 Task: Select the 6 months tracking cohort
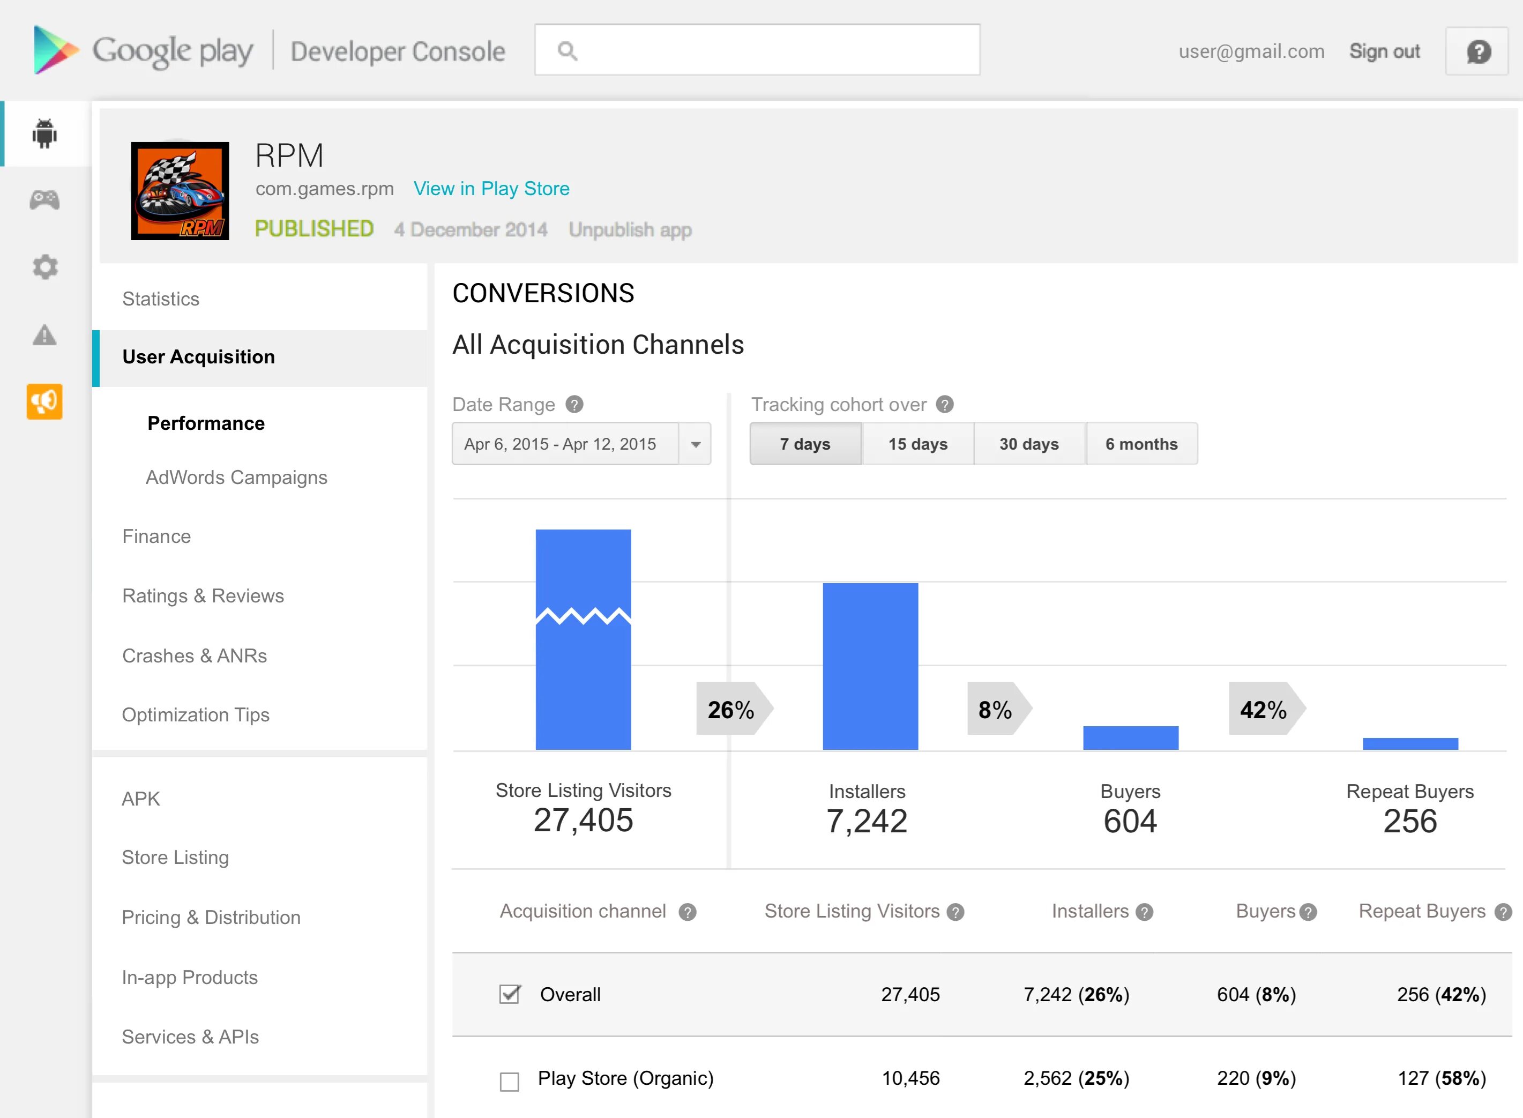(1141, 444)
